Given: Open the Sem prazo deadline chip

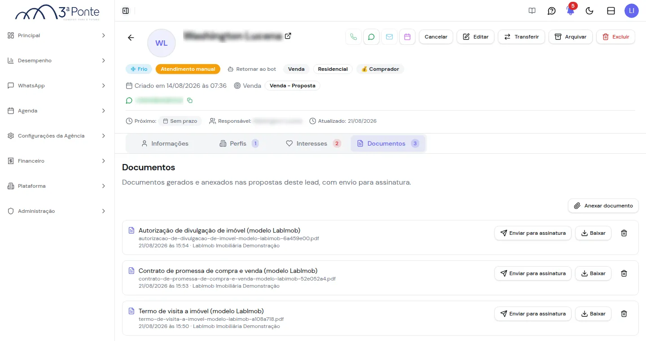Looking at the screenshot, I should [180, 121].
